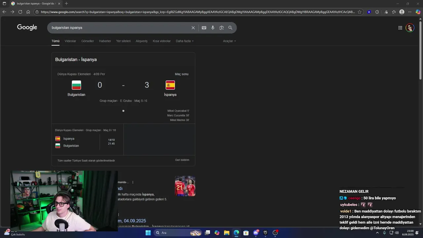
Task: Open the Copilot app on the taskbar
Action: tap(217, 233)
